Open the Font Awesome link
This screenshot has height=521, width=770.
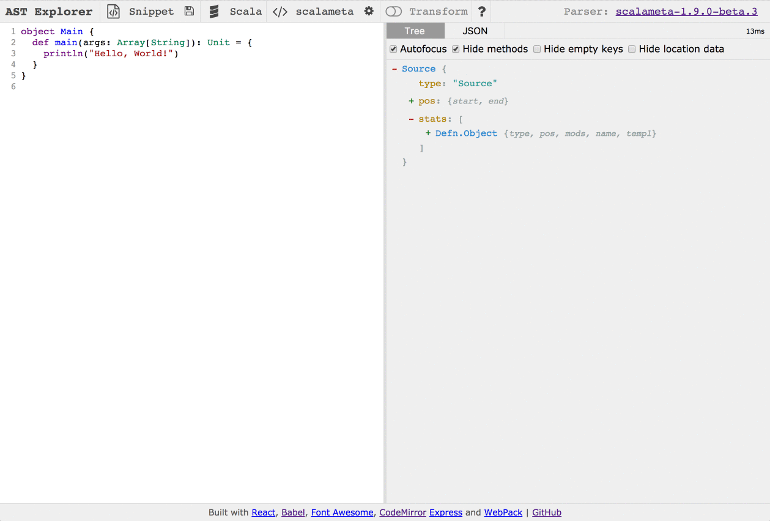(342, 512)
